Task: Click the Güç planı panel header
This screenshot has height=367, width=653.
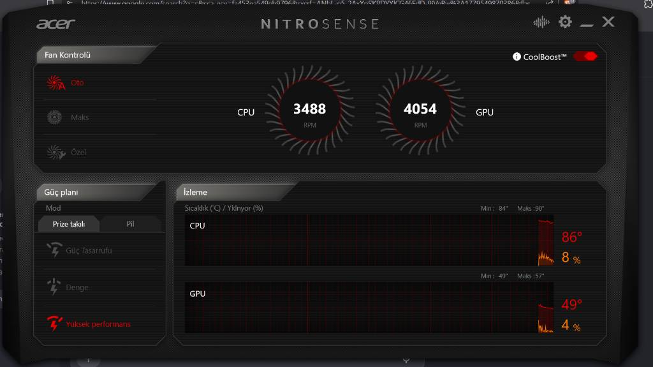Action: [x=98, y=192]
